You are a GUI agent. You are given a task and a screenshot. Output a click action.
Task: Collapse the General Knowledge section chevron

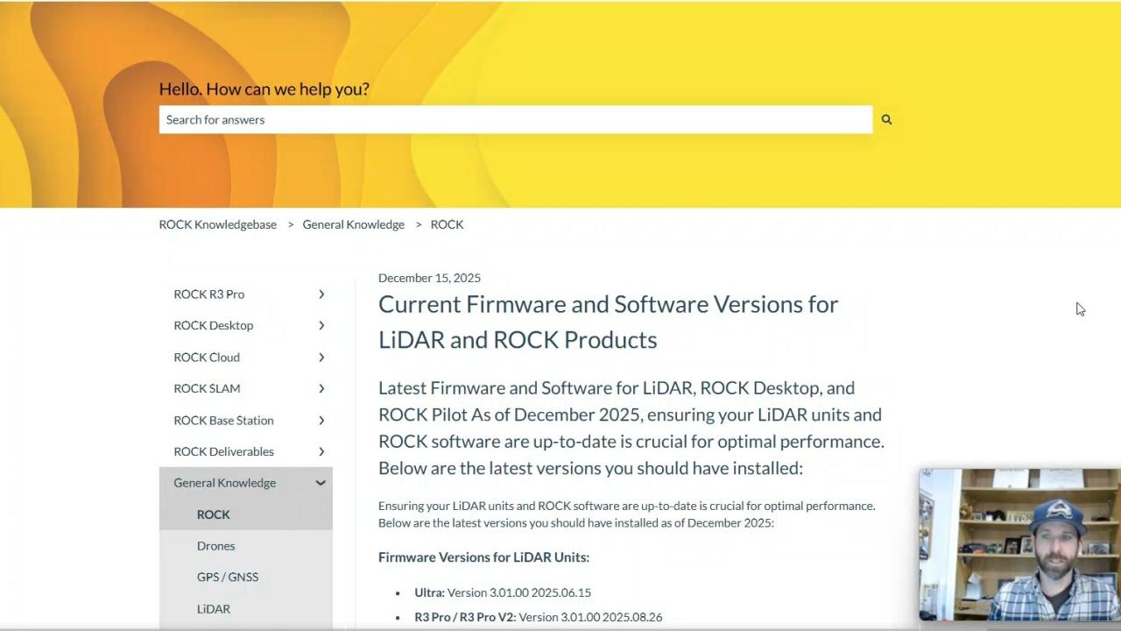[x=321, y=482]
